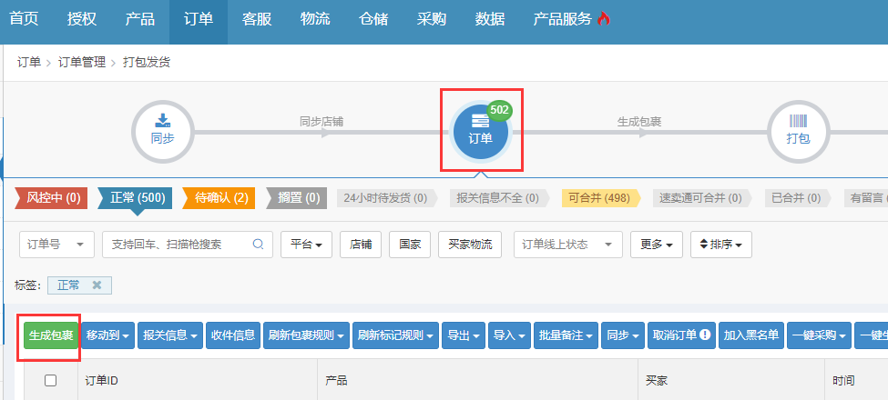Open the 打包 barcode step icon

coord(798,132)
